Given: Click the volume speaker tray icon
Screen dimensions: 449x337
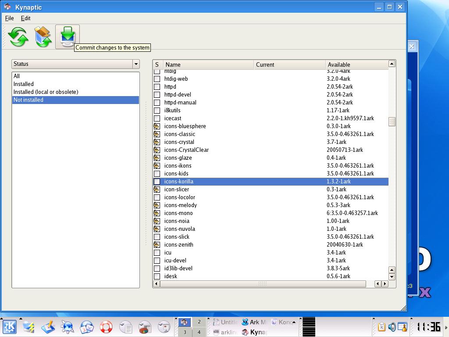Looking at the screenshot, I should (392, 327).
